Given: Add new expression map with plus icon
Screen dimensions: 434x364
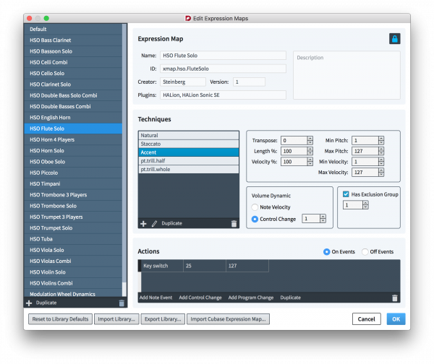Looking at the screenshot, I should click(x=29, y=303).
